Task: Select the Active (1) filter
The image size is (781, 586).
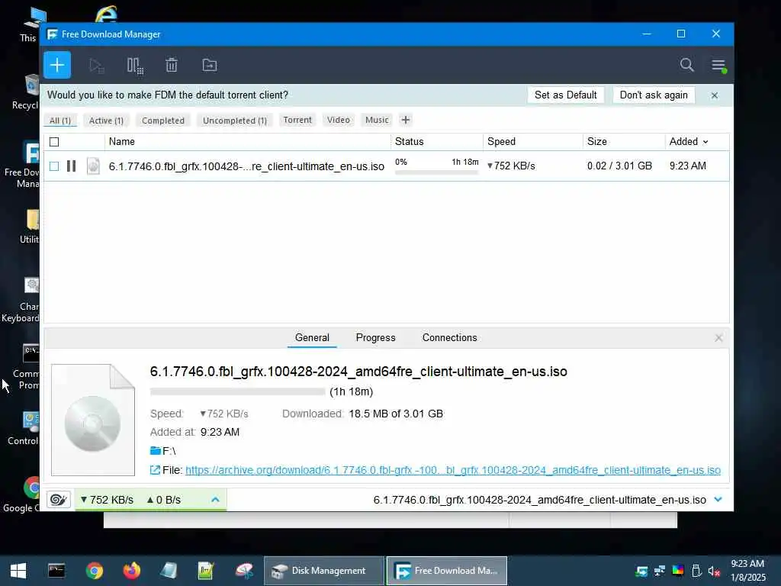Action: click(106, 121)
